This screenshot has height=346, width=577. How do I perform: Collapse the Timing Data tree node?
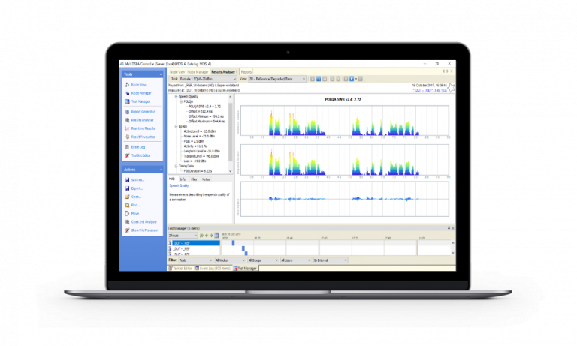176,166
